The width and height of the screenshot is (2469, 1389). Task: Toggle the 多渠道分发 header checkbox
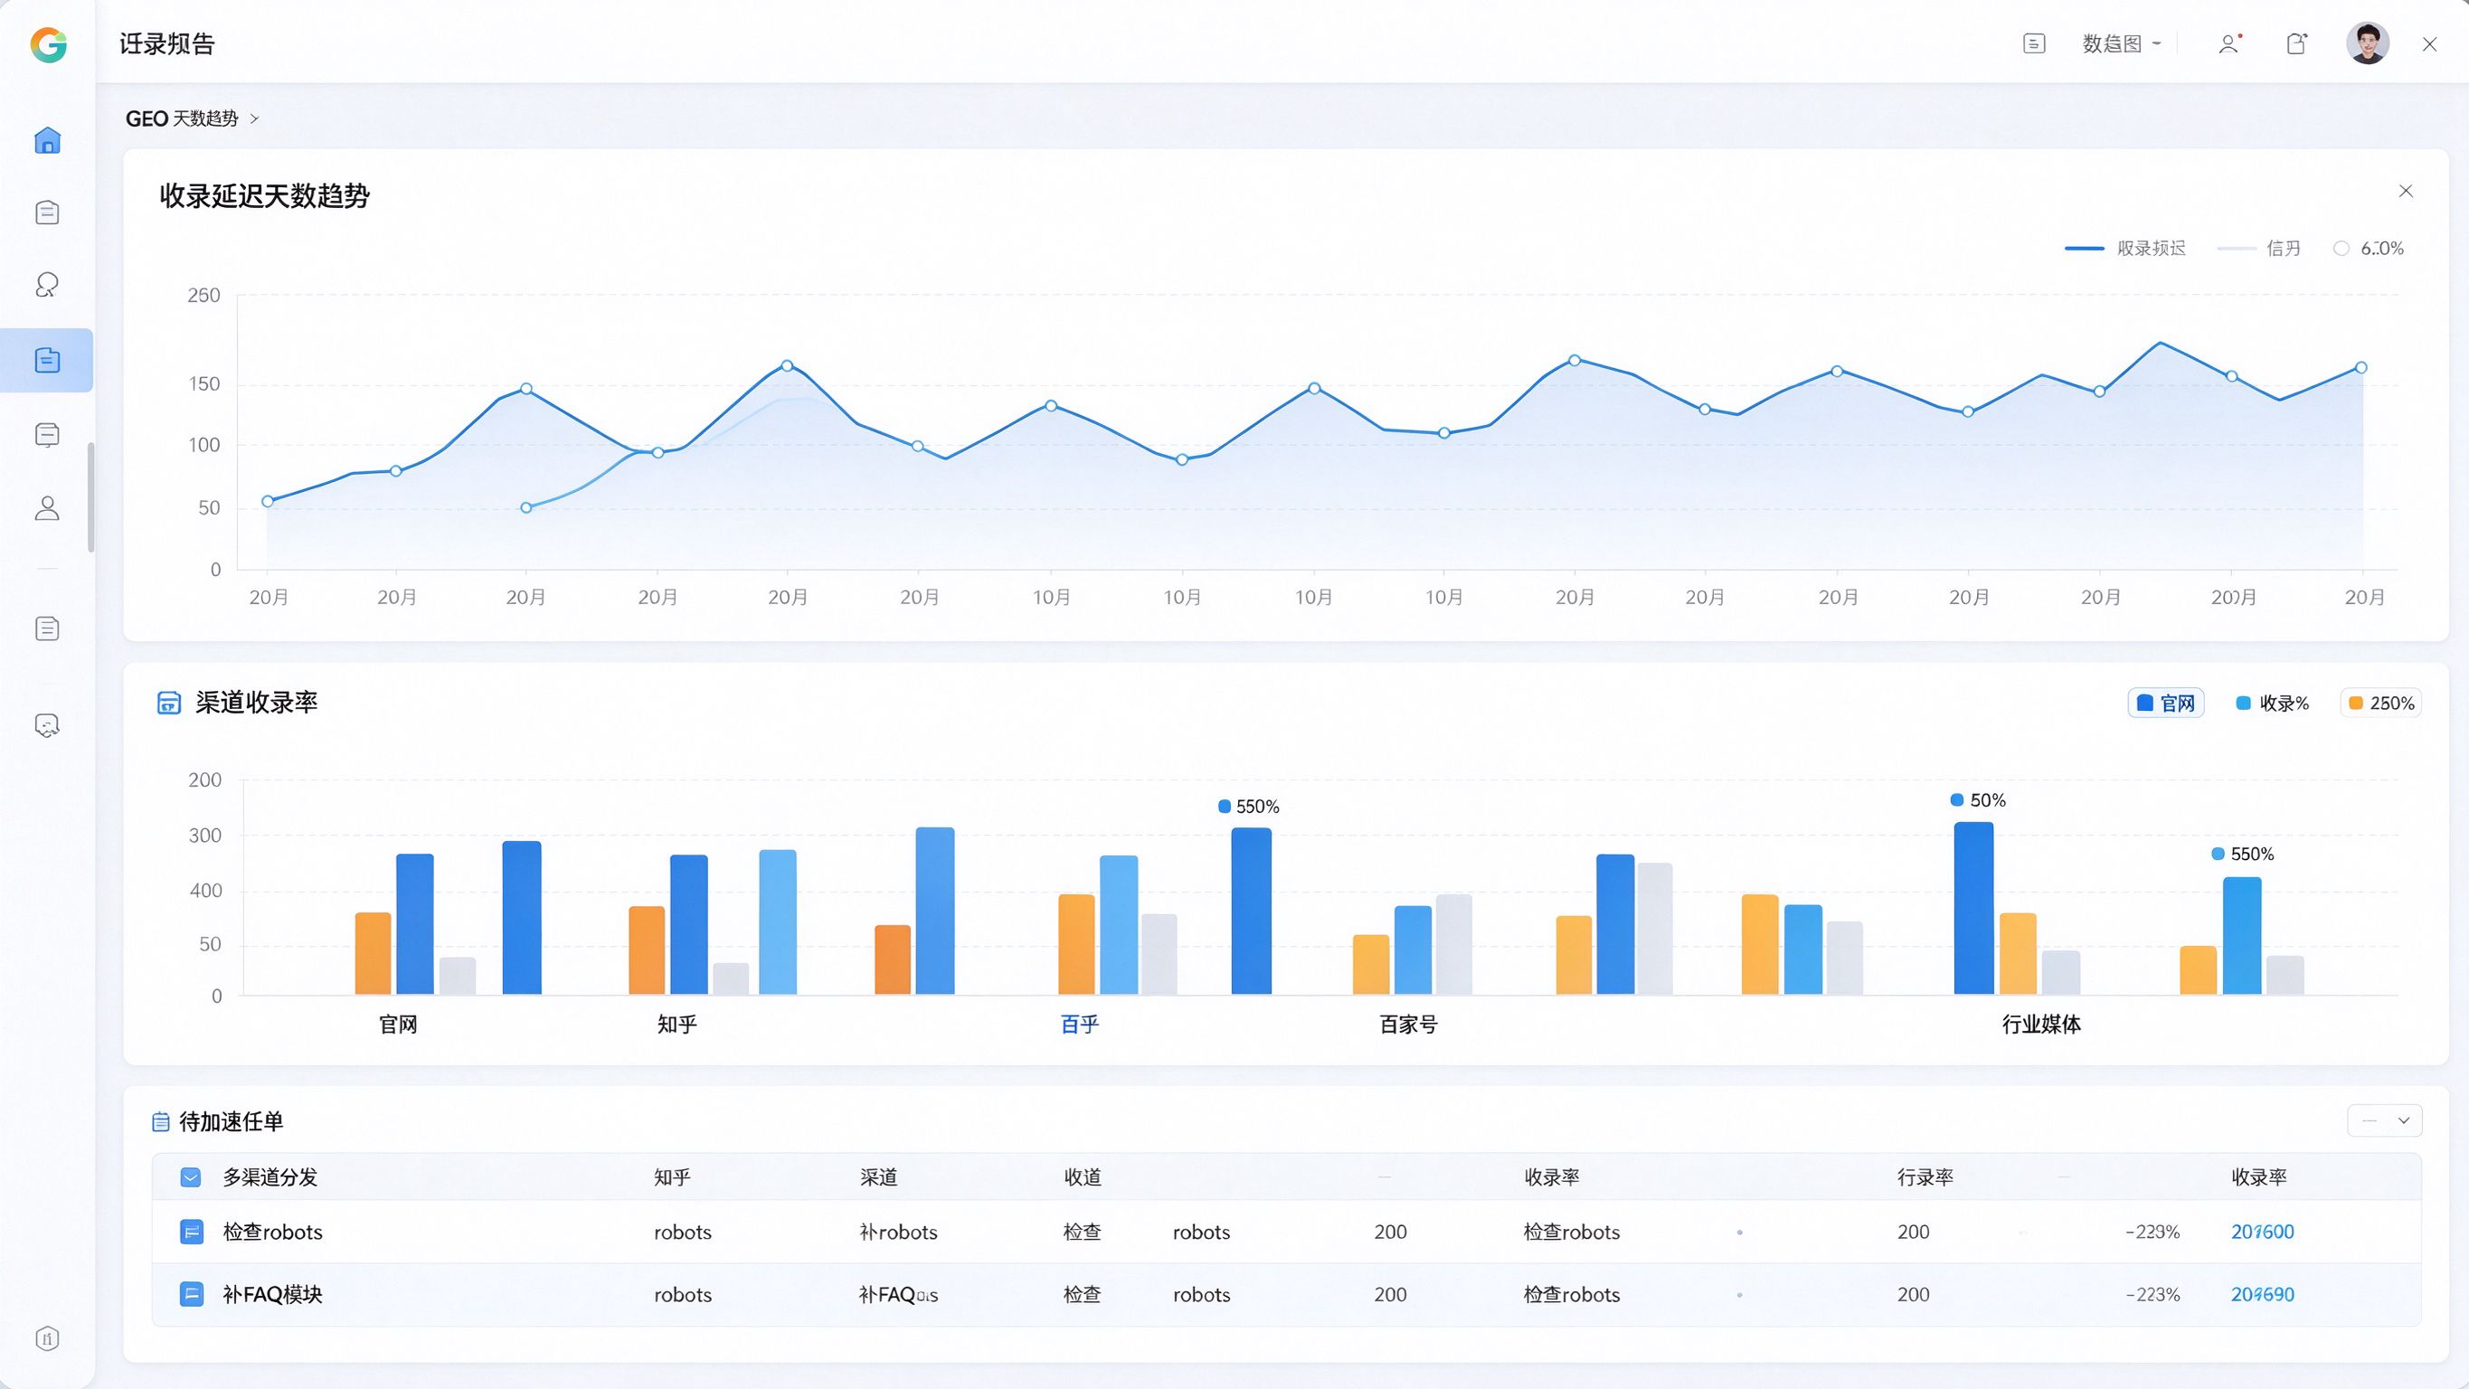pyautogui.click(x=191, y=1177)
